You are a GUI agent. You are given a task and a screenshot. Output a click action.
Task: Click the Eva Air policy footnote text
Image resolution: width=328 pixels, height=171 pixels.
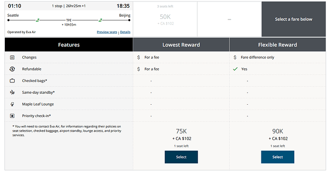coord(67,131)
